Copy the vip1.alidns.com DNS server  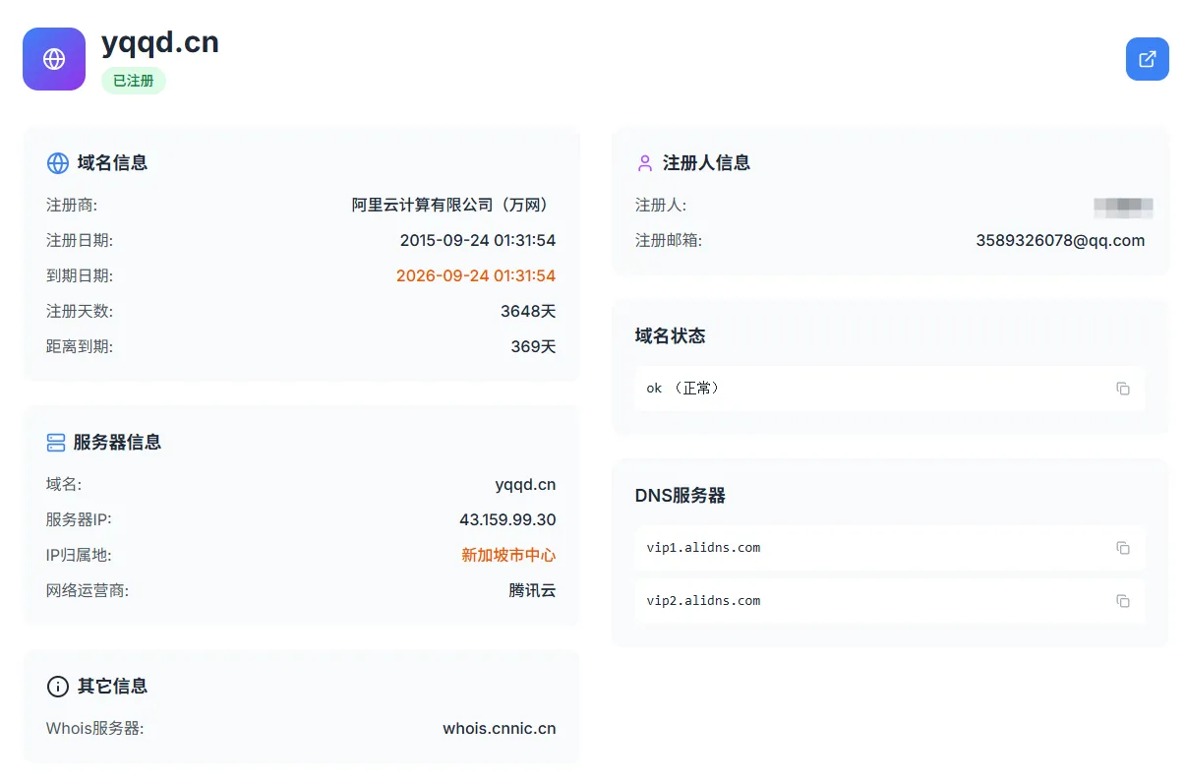click(1122, 548)
